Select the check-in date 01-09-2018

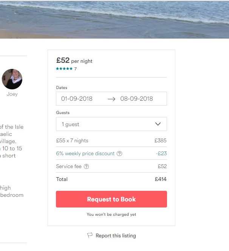(77, 99)
